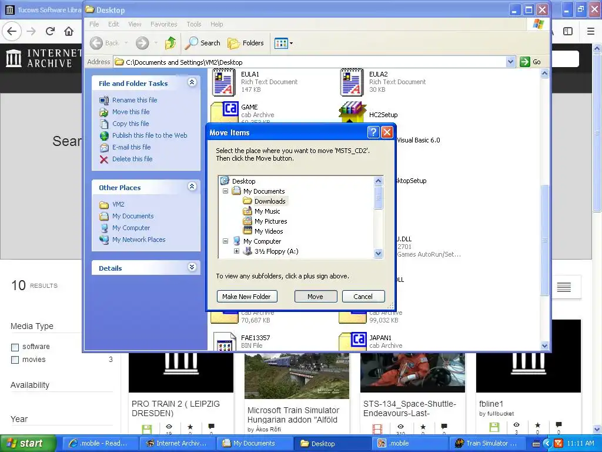Switch results to list view icon
This screenshot has height=452, width=602.
pos(564,287)
